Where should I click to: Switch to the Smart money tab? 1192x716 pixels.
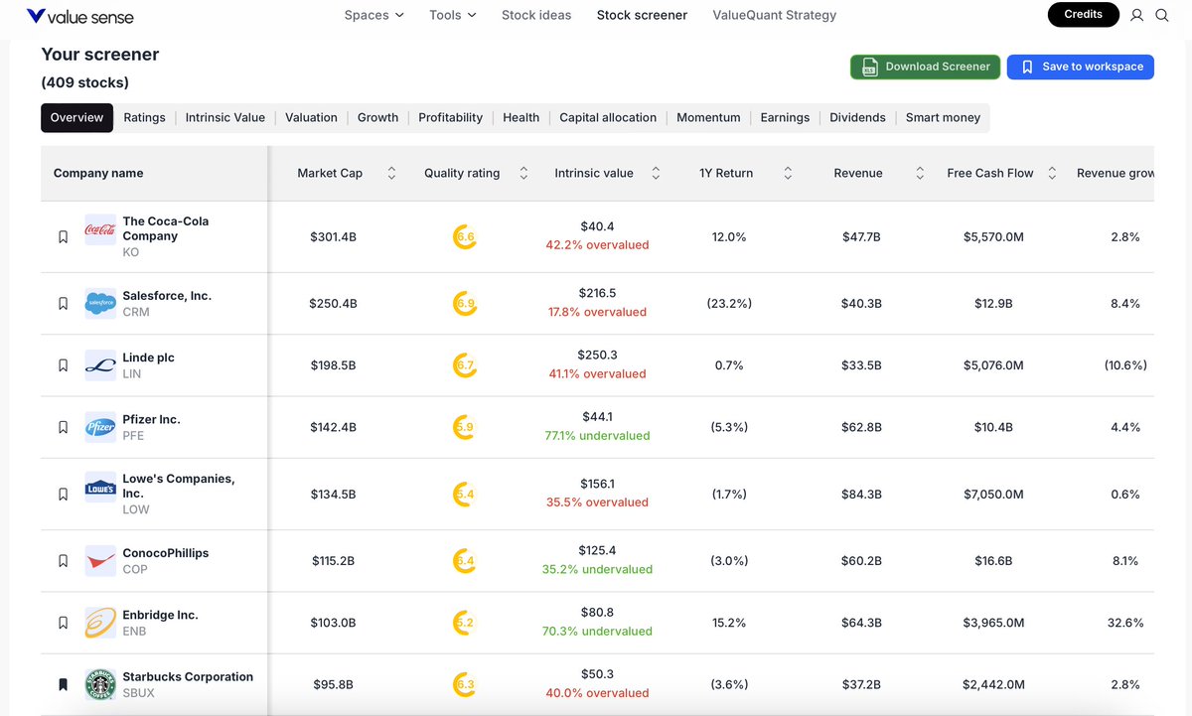[x=943, y=117]
